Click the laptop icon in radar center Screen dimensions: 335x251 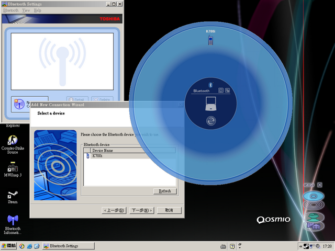(x=210, y=104)
